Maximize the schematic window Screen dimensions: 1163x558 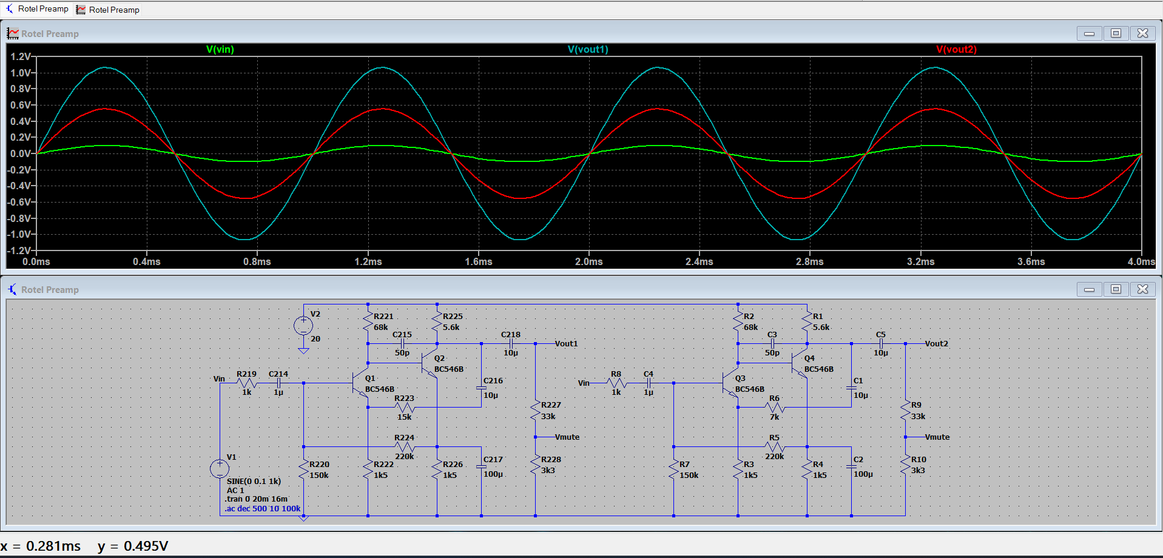click(x=1116, y=289)
